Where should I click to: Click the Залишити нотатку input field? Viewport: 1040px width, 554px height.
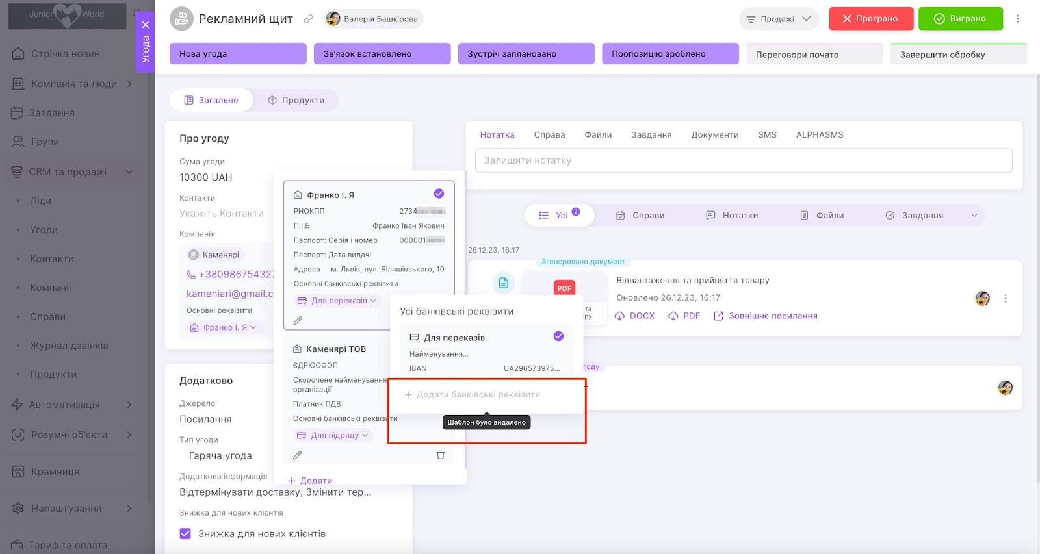click(744, 160)
